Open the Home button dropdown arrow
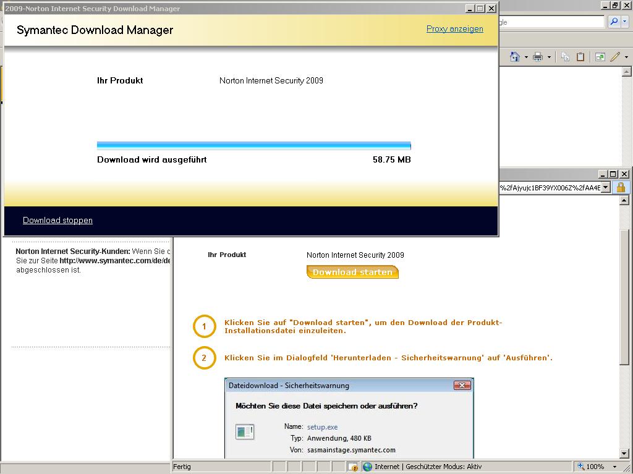The image size is (633, 474). coord(526,57)
